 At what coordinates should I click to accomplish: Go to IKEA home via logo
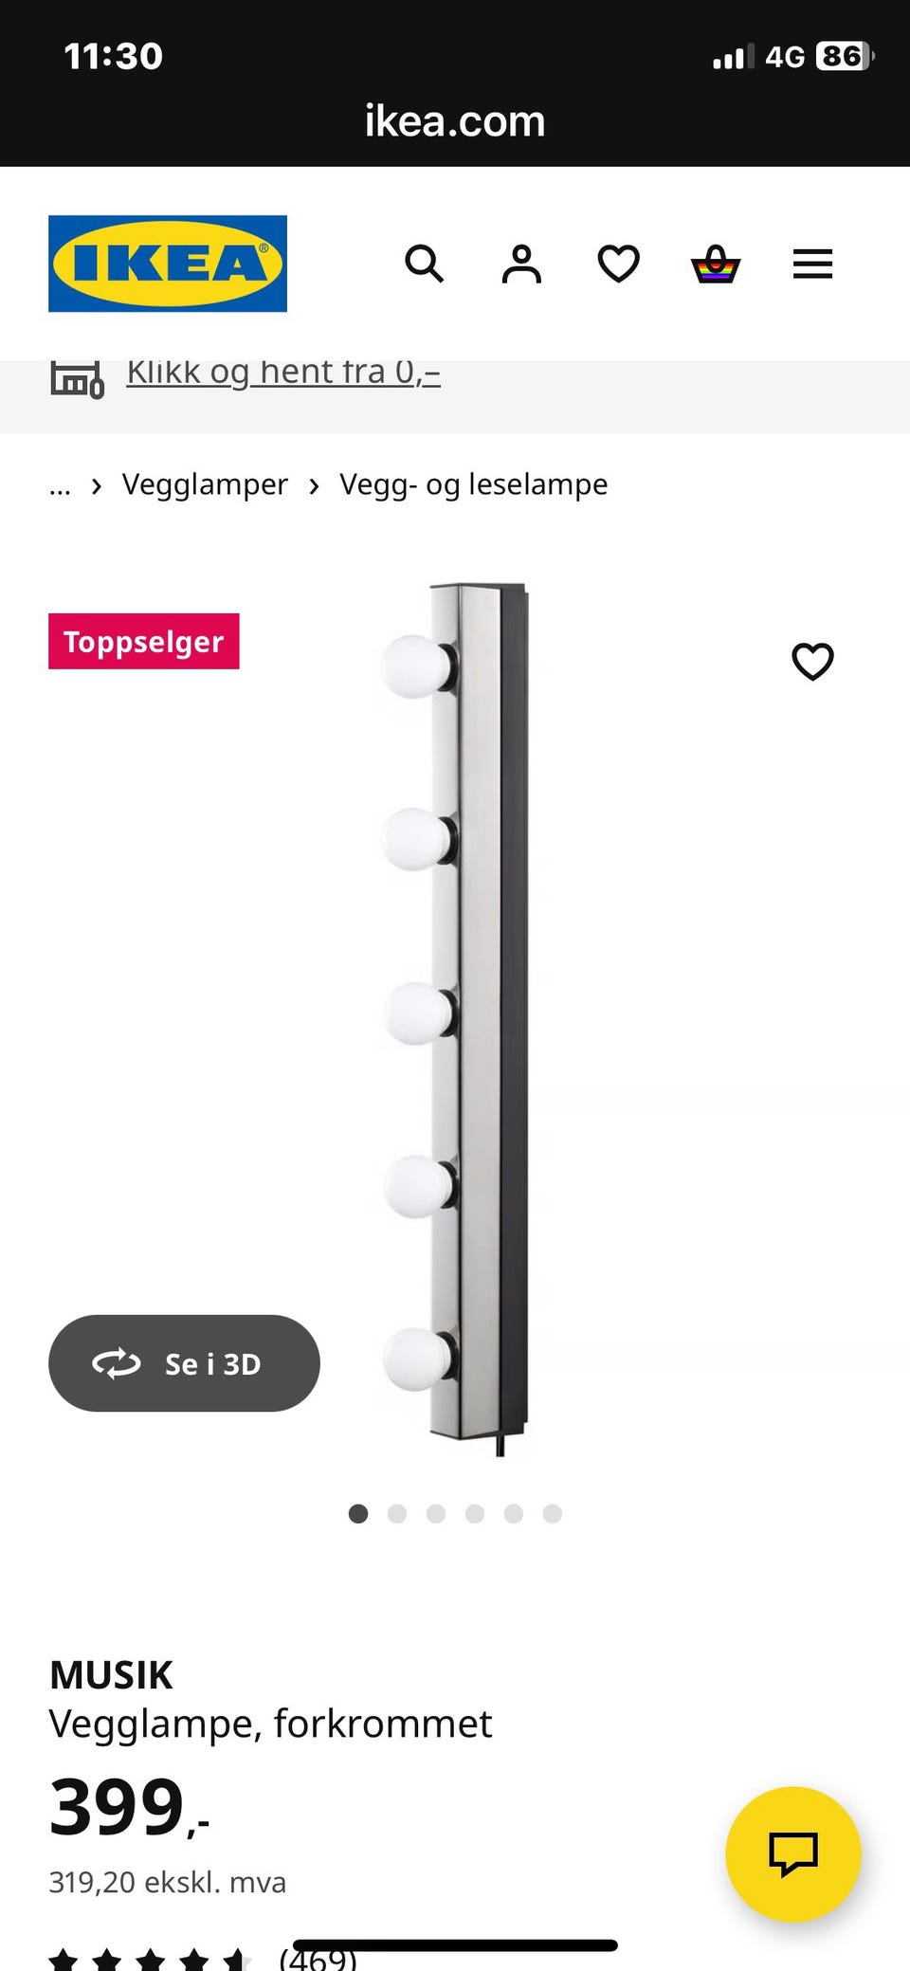click(168, 264)
